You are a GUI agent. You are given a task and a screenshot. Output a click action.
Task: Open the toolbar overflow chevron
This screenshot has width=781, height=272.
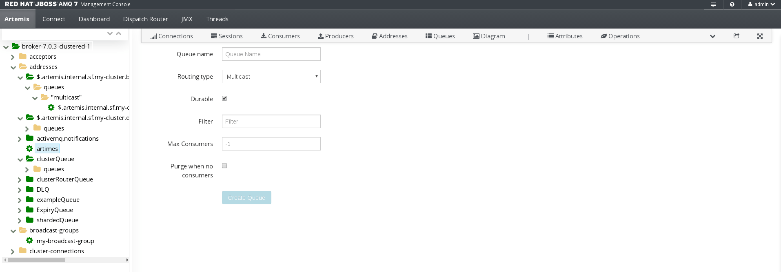tap(712, 36)
